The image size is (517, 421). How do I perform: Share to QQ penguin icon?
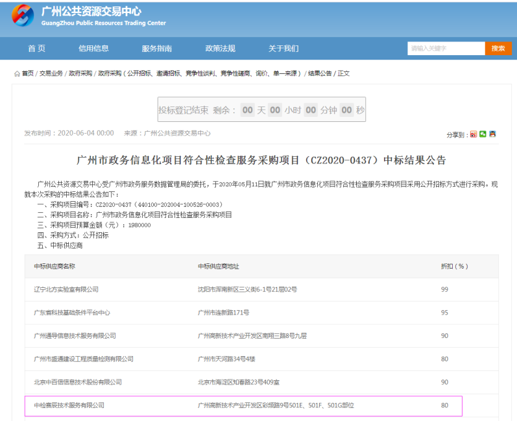492,134
